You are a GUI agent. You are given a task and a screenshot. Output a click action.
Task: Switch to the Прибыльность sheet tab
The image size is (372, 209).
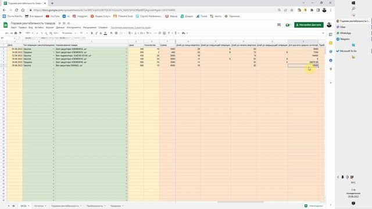coord(96,206)
